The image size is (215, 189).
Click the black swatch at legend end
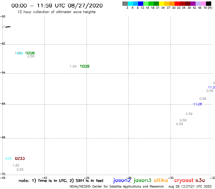209,3
